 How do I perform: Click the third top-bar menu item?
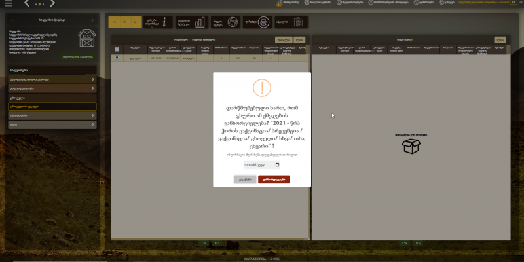(x=350, y=2)
